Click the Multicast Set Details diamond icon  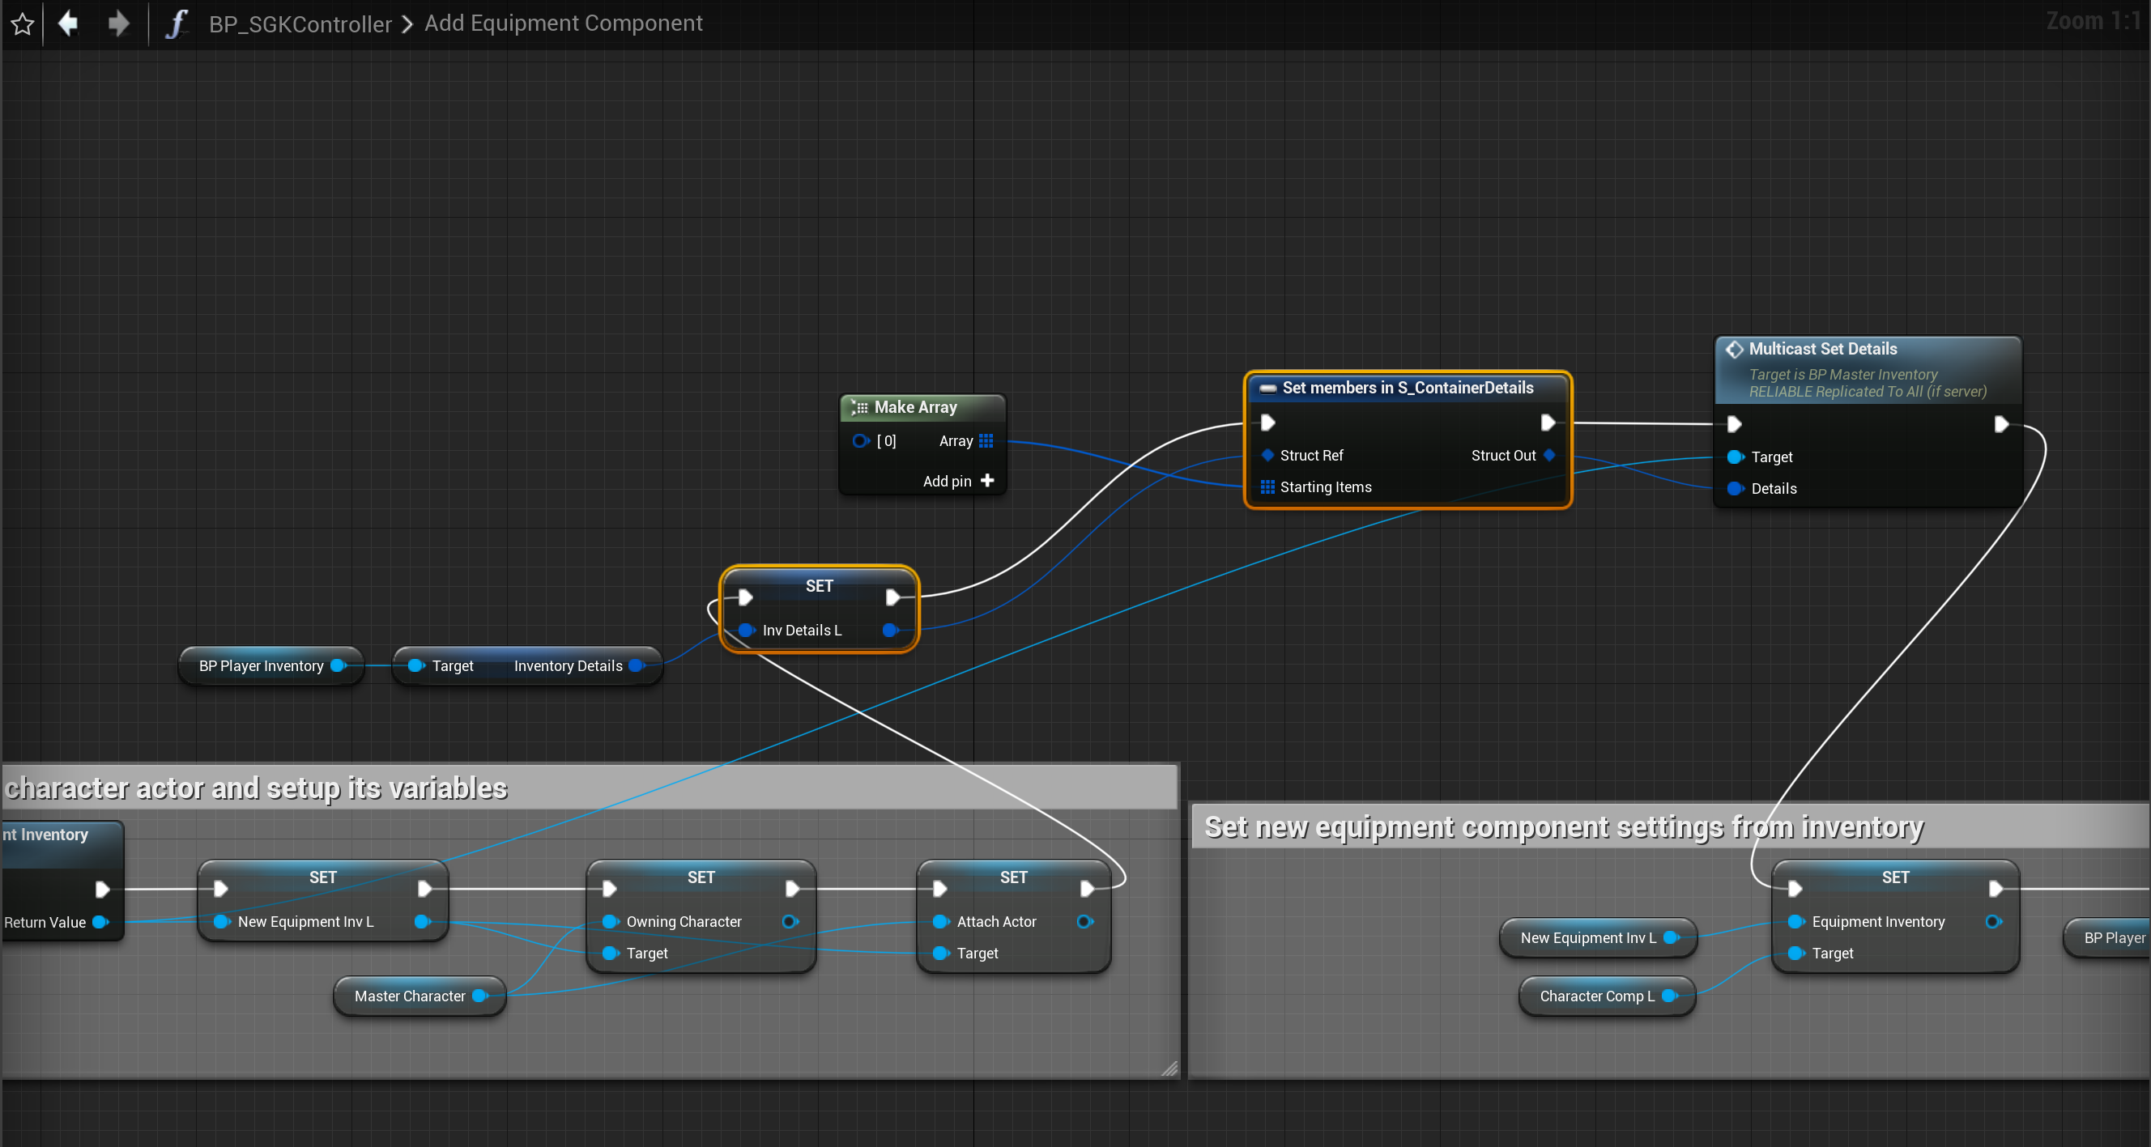[1735, 349]
